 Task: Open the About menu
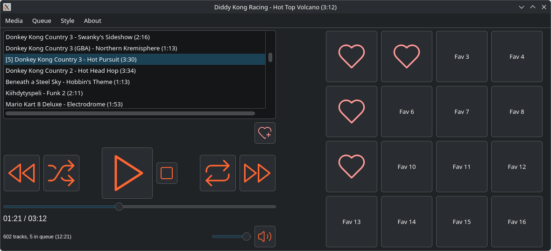92,21
